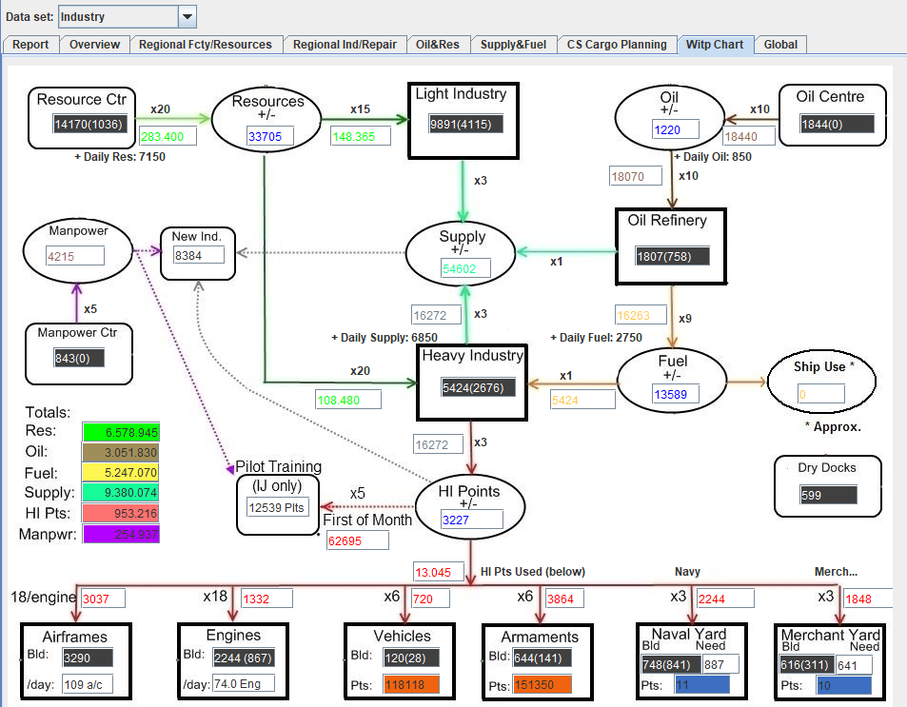This screenshot has height=707, width=907.
Task: Click the Manpower value 4215
Action: click(x=74, y=256)
